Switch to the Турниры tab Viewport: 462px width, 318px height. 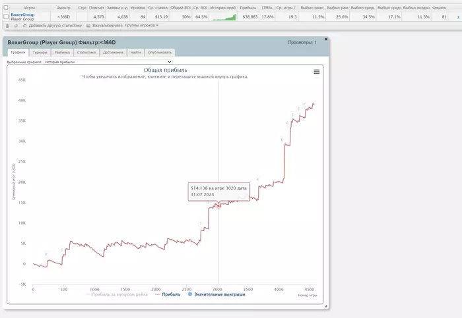(40, 52)
